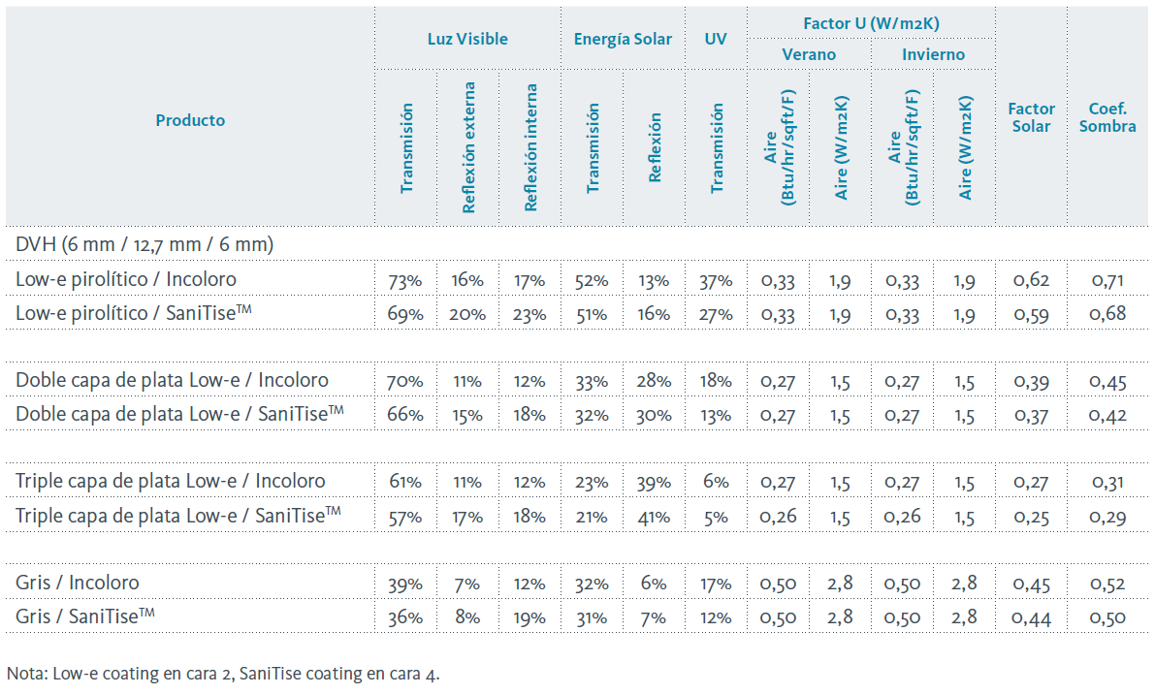Click the DVH (6 mm / 12,7 mm / 6 mm) row
The height and width of the screenshot is (695, 1155).
pyautogui.click(x=144, y=244)
